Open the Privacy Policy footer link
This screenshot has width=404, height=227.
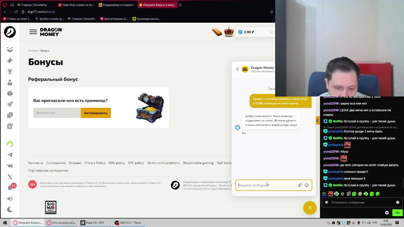[95, 163]
